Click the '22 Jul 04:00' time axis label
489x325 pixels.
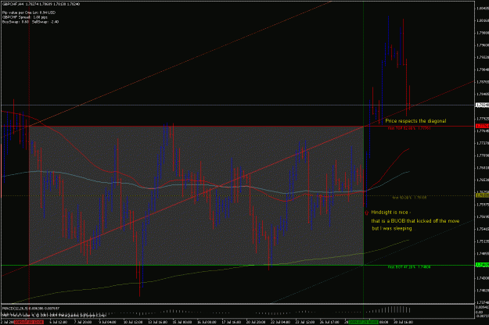[x=281, y=322]
